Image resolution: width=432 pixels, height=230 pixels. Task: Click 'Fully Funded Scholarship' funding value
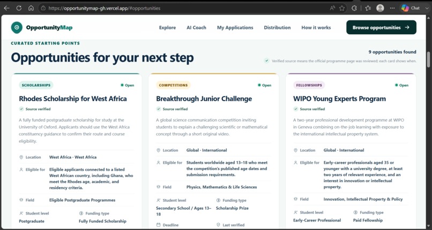[102, 221]
